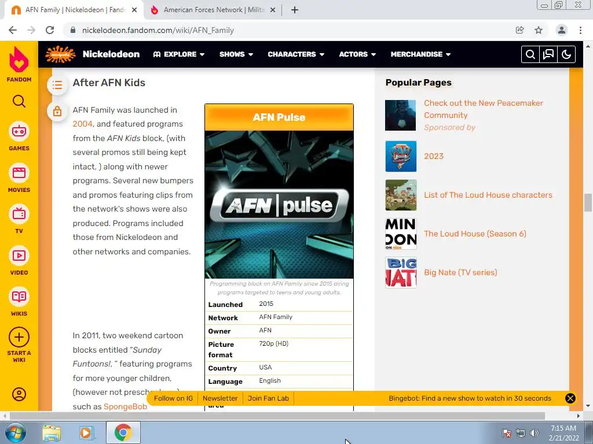Click the Nickelodeon splat logo
Screen dimensions: 593x444
(60, 54)
